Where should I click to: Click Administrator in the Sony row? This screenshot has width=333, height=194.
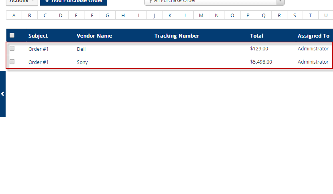313,62
